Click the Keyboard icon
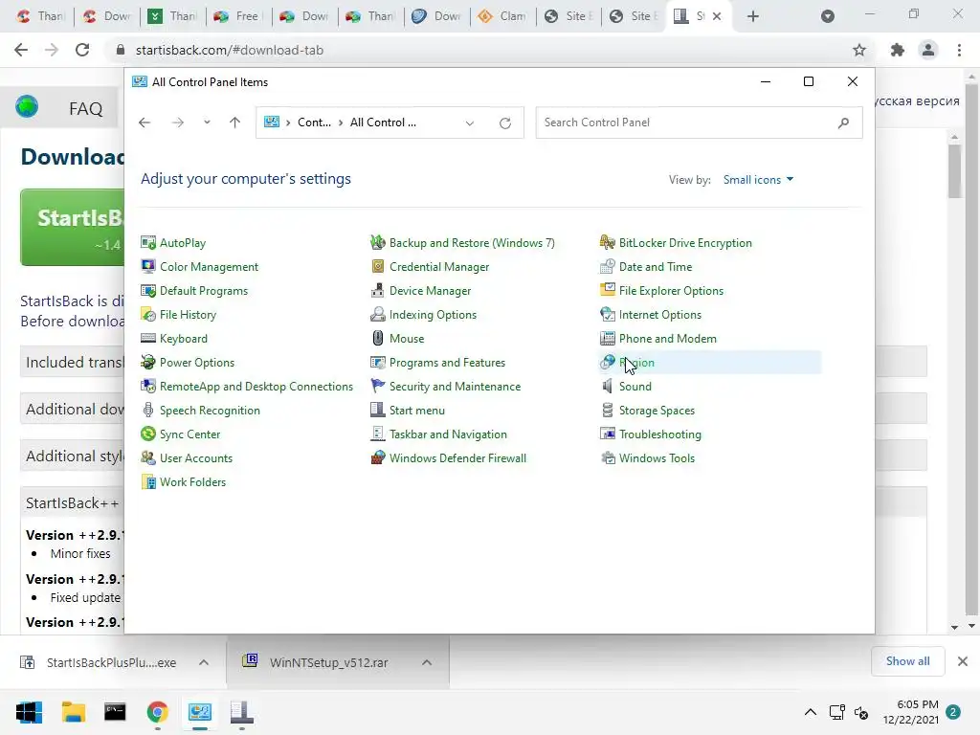This screenshot has width=980, height=735. click(x=148, y=338)
